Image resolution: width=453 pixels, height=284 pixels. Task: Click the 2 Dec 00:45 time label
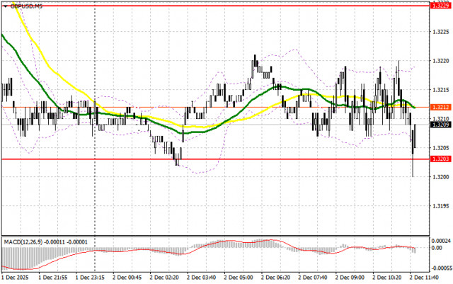[127, 278]
